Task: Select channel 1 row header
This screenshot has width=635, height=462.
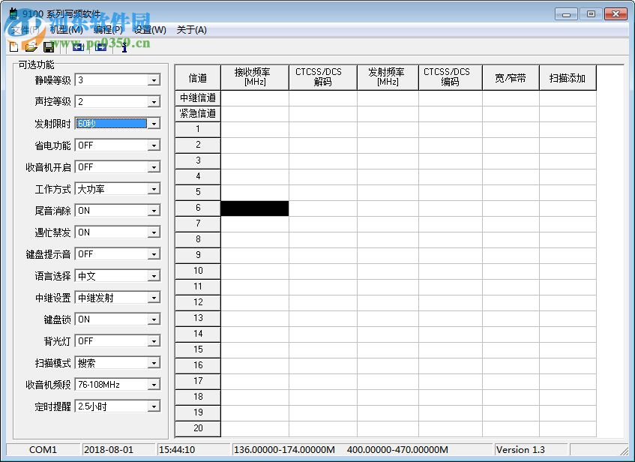Action: coord(198,129)
